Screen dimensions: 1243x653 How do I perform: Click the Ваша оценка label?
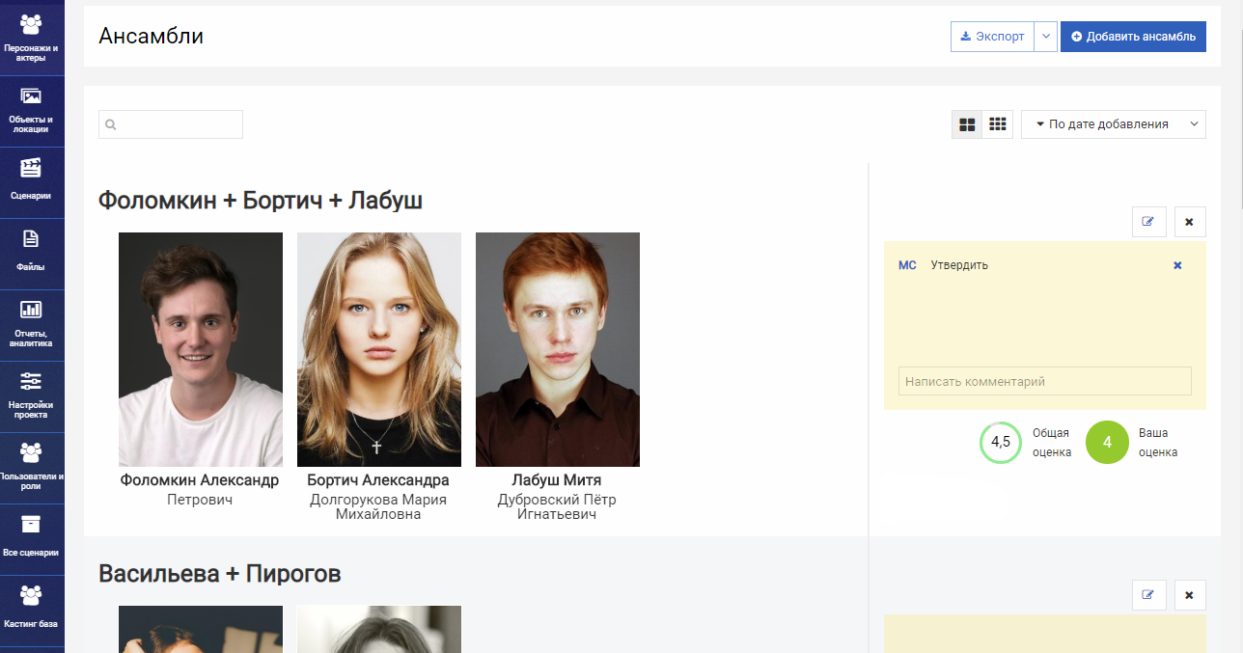point(1158,443)
